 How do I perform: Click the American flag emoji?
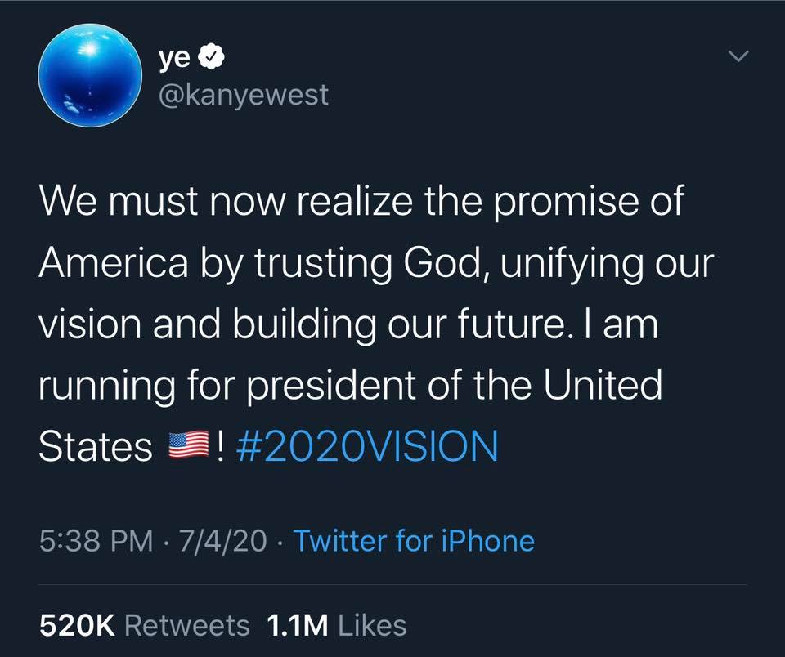[x=189, y=445]
